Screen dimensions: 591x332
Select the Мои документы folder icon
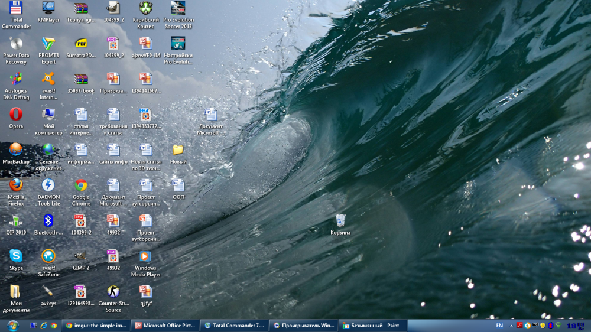16,298
